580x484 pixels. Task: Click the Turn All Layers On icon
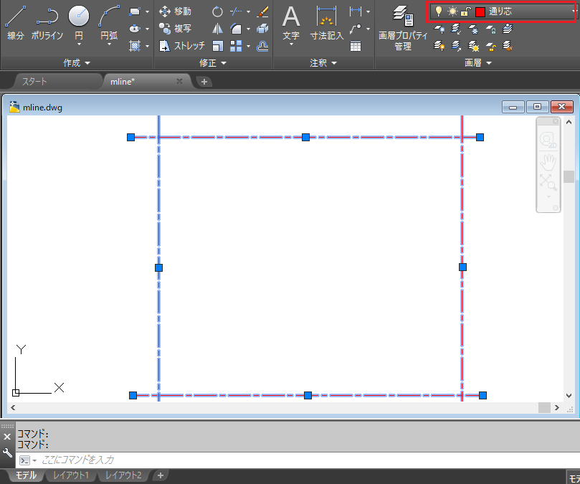tap(439, 46)
